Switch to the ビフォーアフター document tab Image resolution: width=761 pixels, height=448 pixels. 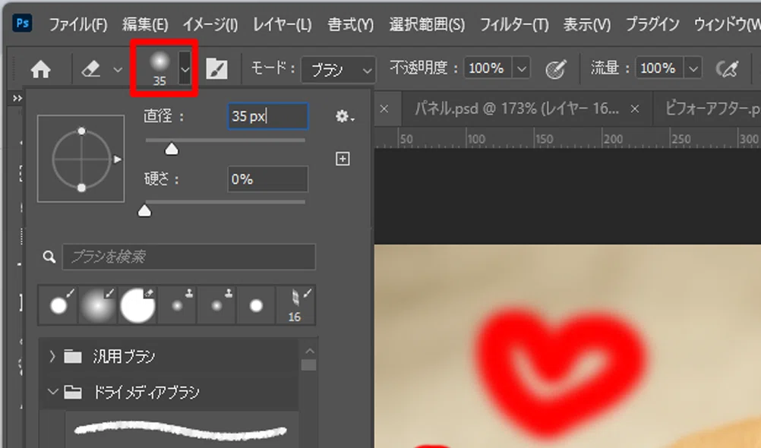712,109
